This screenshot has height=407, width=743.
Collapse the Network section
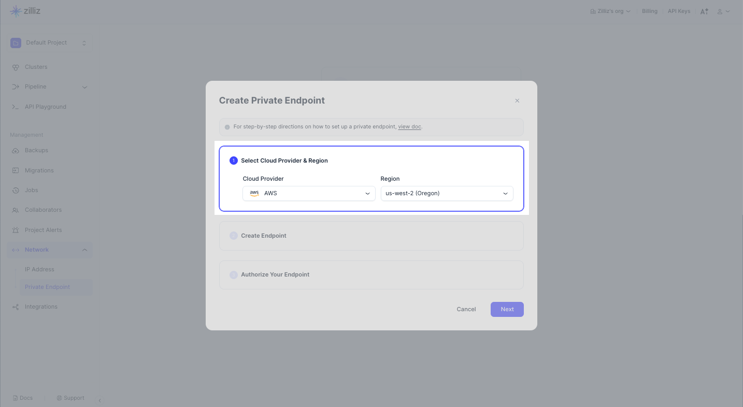coord(84,250)
